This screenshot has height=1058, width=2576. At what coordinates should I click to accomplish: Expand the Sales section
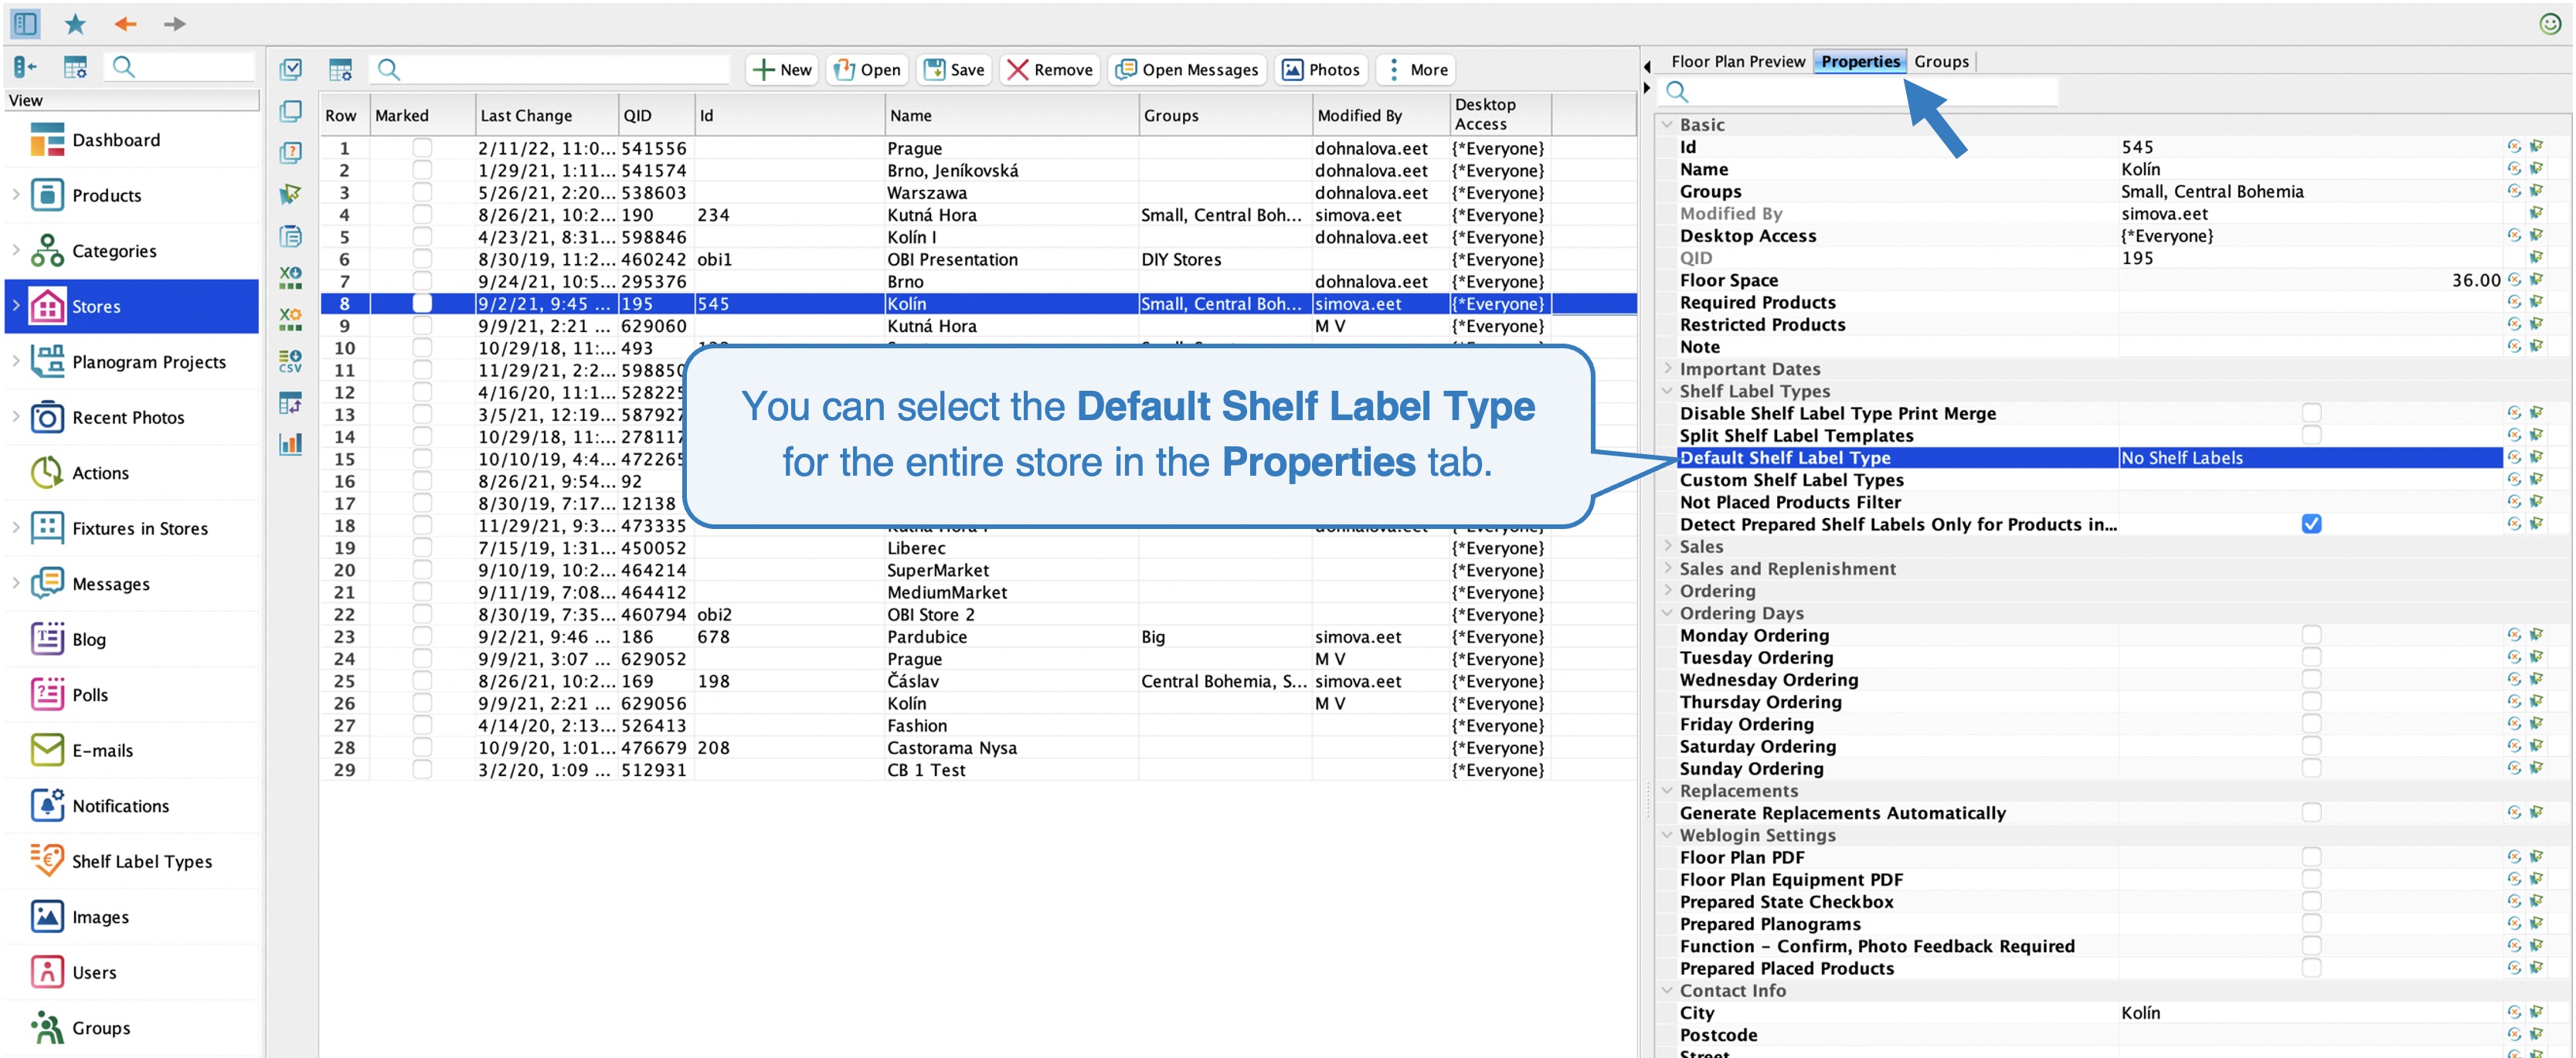click(1667, 547)
